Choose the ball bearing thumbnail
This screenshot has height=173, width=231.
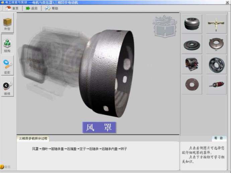coord(216,65)
